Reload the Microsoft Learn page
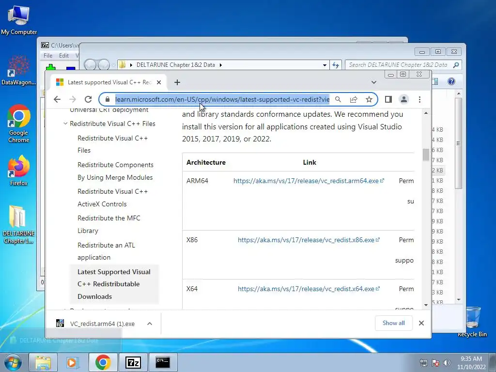 [x=88, y=99]
